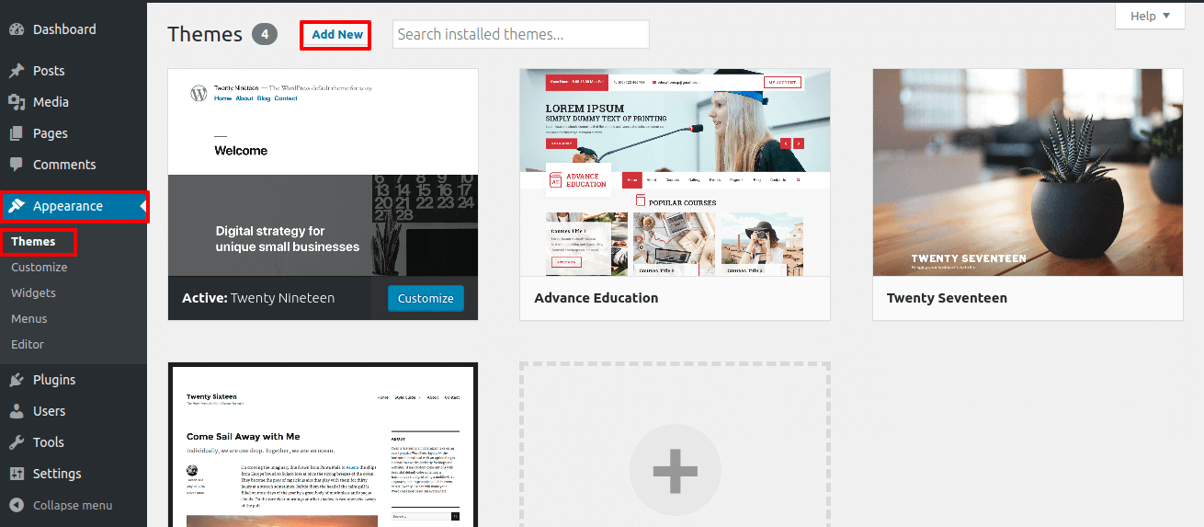Click the Dashboard gauge icon
The image size is (1204, 527).
click(x=17, y=29)
